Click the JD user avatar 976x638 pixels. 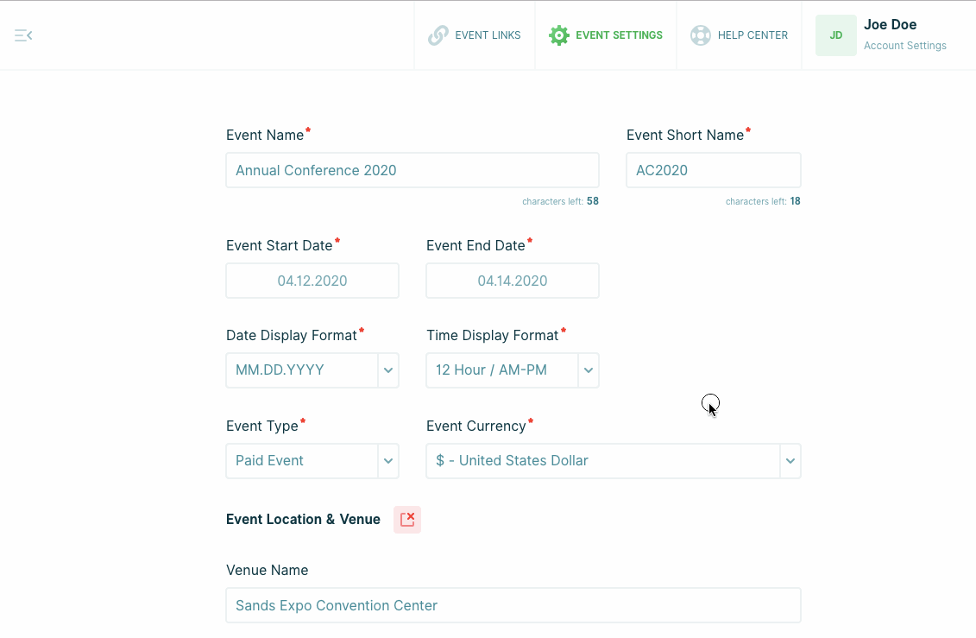tap(835, 35)
